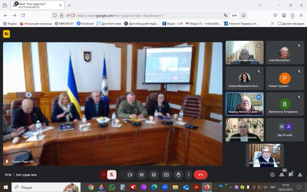Open the Другие закладки bookmarks folder
Image resolution: width=307 pixels, height=192 pixels.
click(x=291, y=23)
